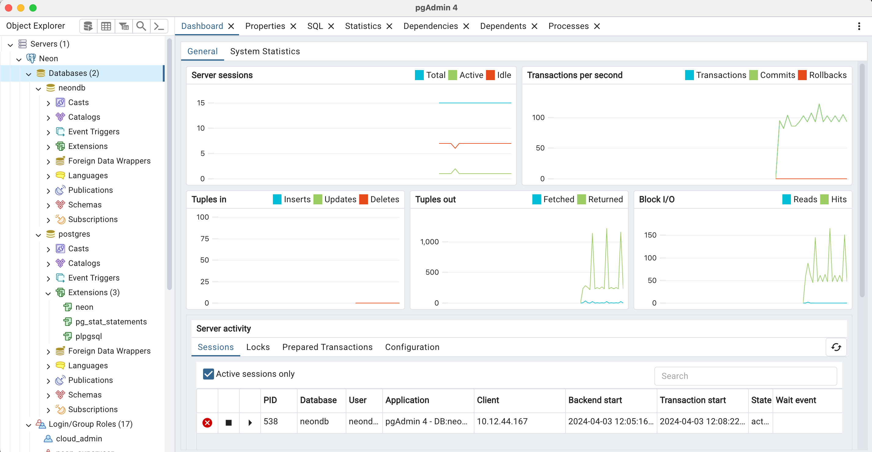The image size is (872, 452).
Task: View details of session 538 via play arrow
Action: [250, 422]
